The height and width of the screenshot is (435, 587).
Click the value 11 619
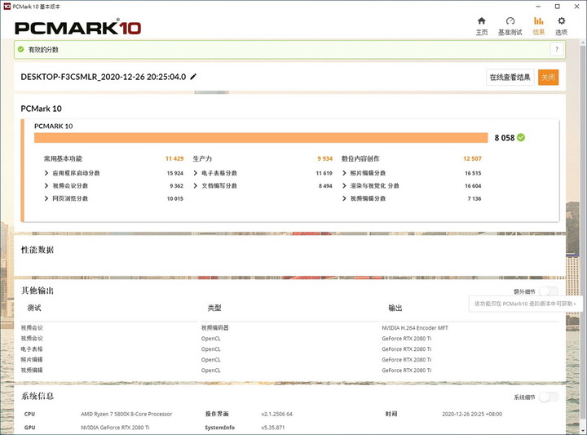click(324, 173)
